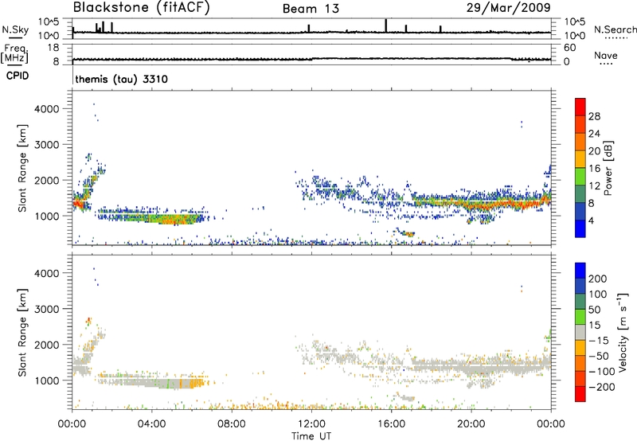Click the orange velocity patch near 06:00
Image resolution: width=637 pixels, height=441 pixels.
196,383
